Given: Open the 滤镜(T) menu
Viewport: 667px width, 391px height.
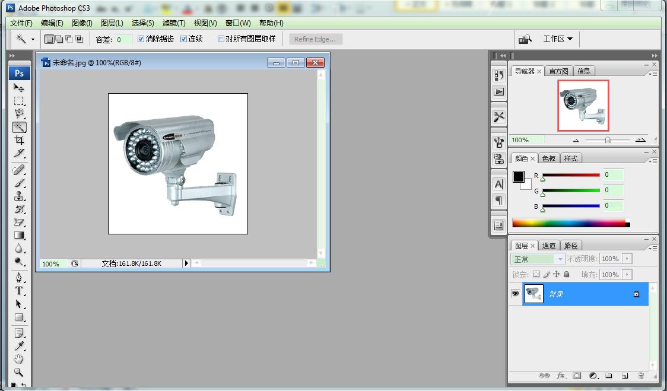Looking at the screenshot, I should [x=174, y=23].
